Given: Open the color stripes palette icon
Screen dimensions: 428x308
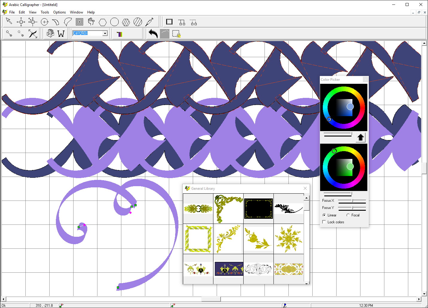Looking at the screenshot, I should coord(120,34).
